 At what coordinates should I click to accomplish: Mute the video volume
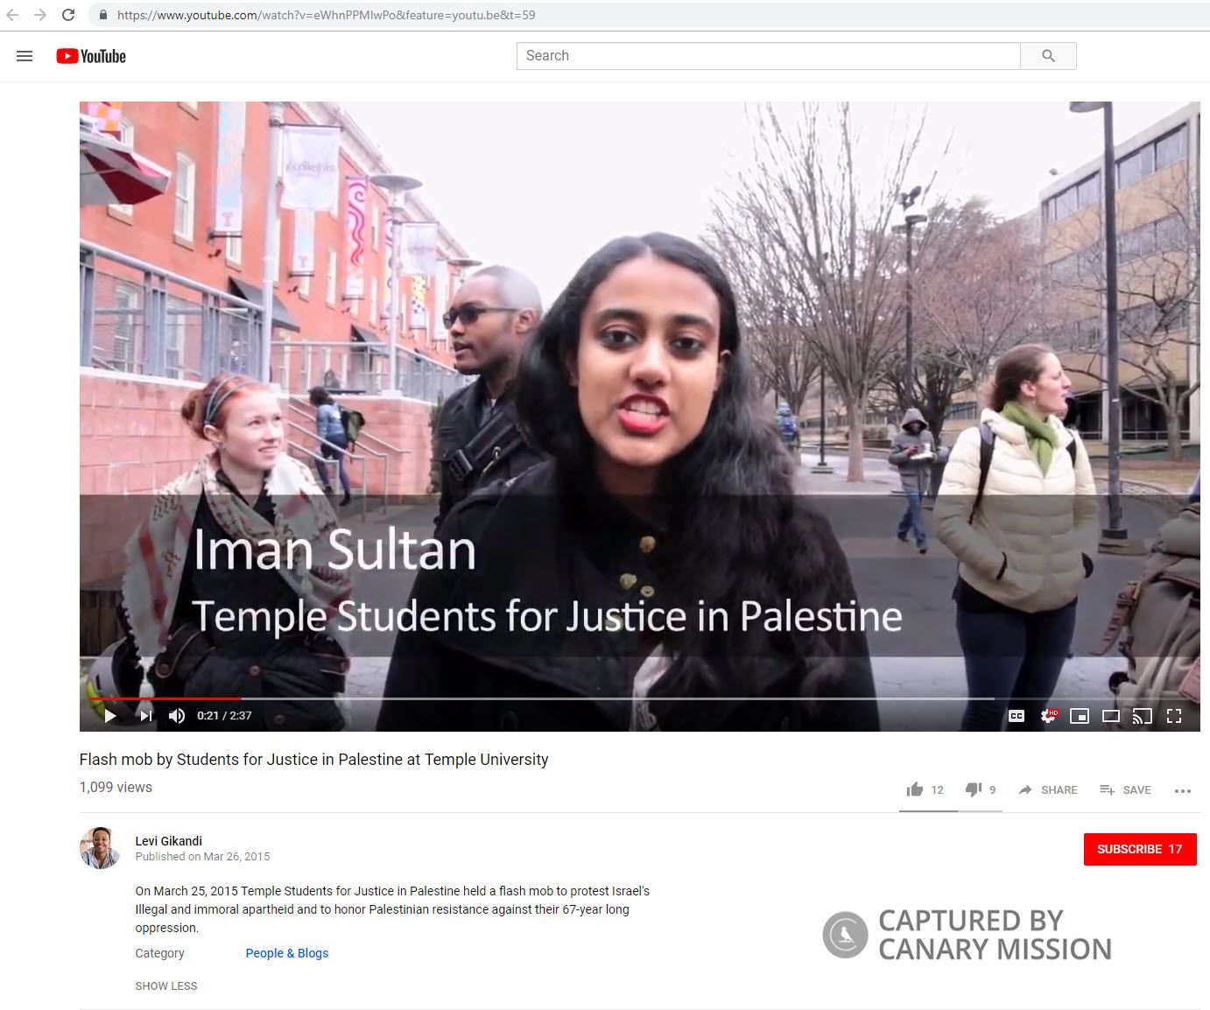coord(176,716)
